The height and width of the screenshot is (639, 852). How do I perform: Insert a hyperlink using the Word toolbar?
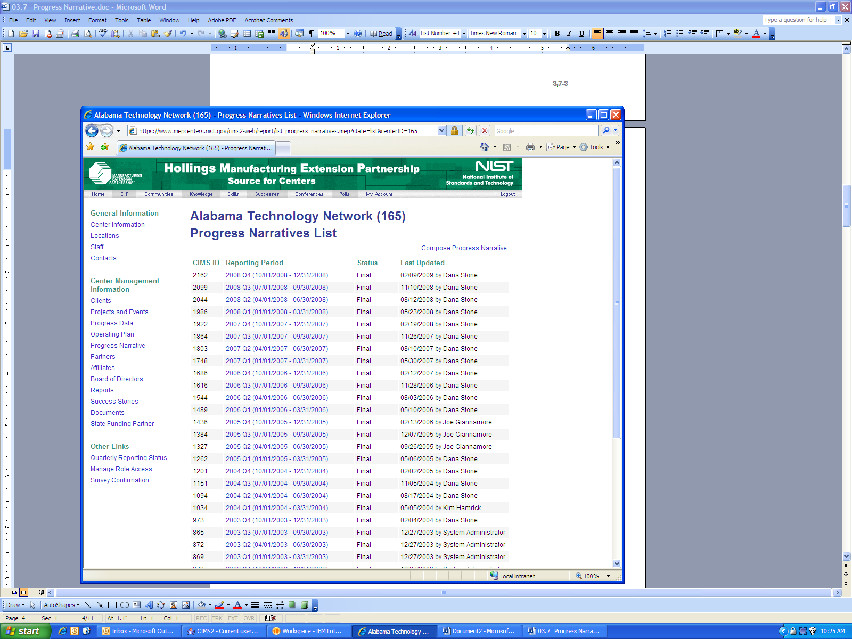222,34
